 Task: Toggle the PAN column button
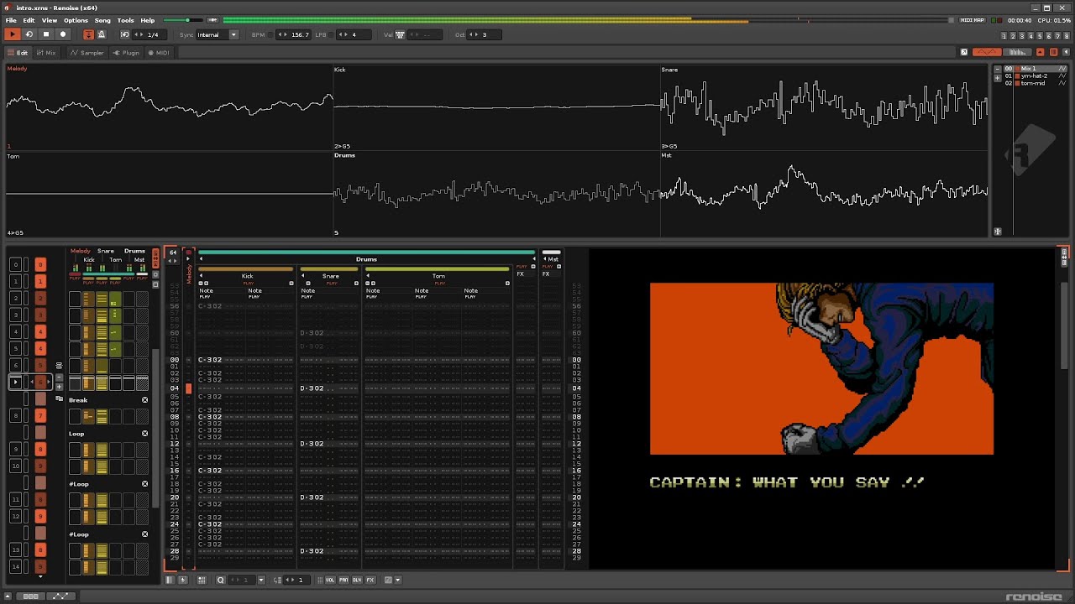(343, 580)
